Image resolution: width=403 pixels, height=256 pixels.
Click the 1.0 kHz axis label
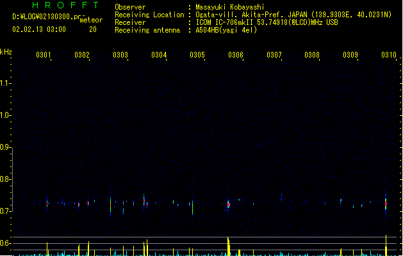point(5,115)
